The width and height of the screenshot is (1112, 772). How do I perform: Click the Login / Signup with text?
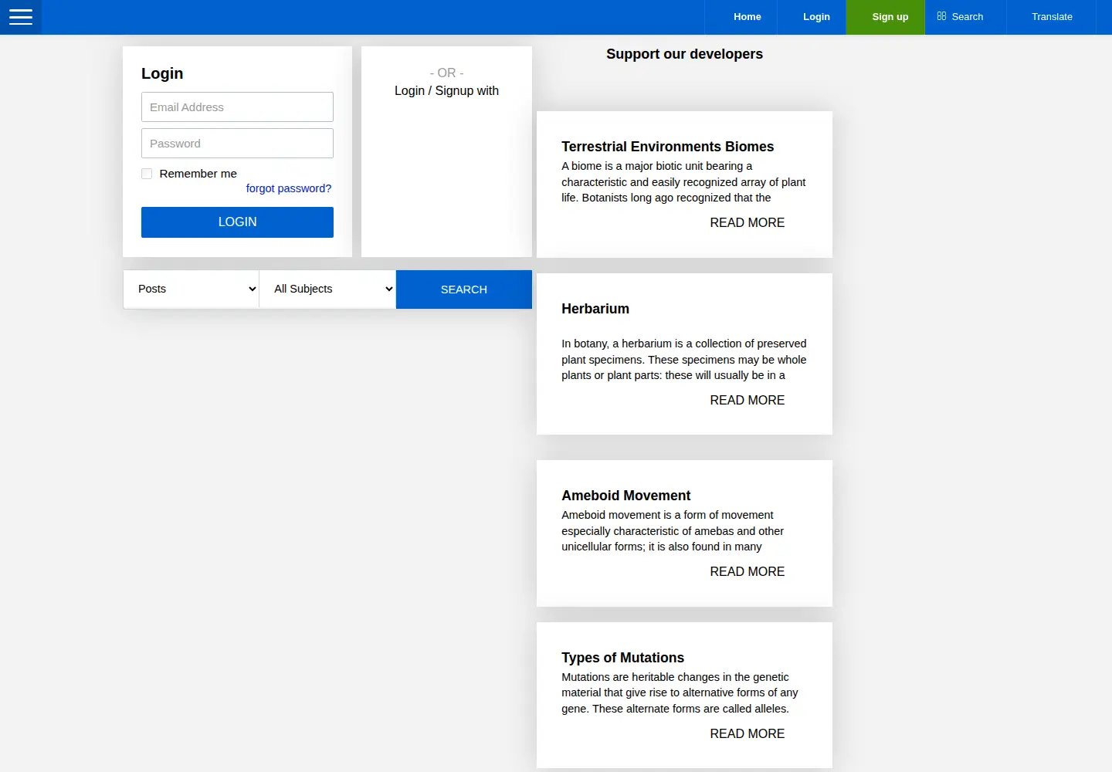click(x=446, y=91)
